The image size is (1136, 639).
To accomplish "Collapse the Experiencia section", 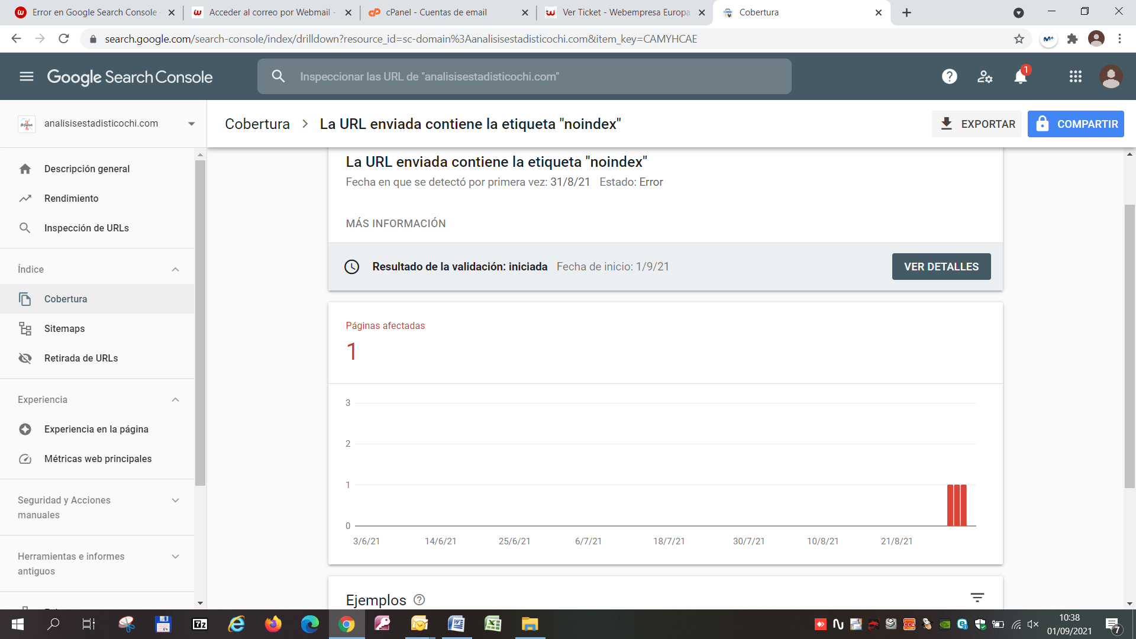I will click(175, 400).
